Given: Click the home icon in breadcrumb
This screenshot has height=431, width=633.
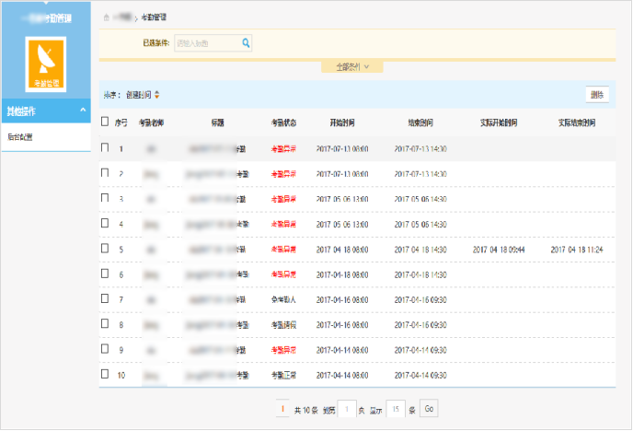Looking at the screenshot, I should pos(107,17).
